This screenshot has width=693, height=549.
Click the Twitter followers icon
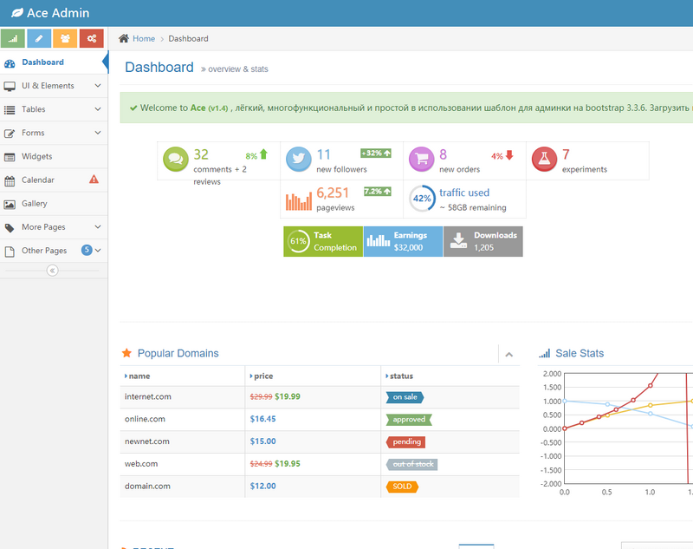click(299, 160)
